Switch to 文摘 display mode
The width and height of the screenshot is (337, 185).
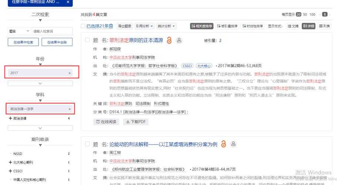pyautogui.click(x=293, y=26)
